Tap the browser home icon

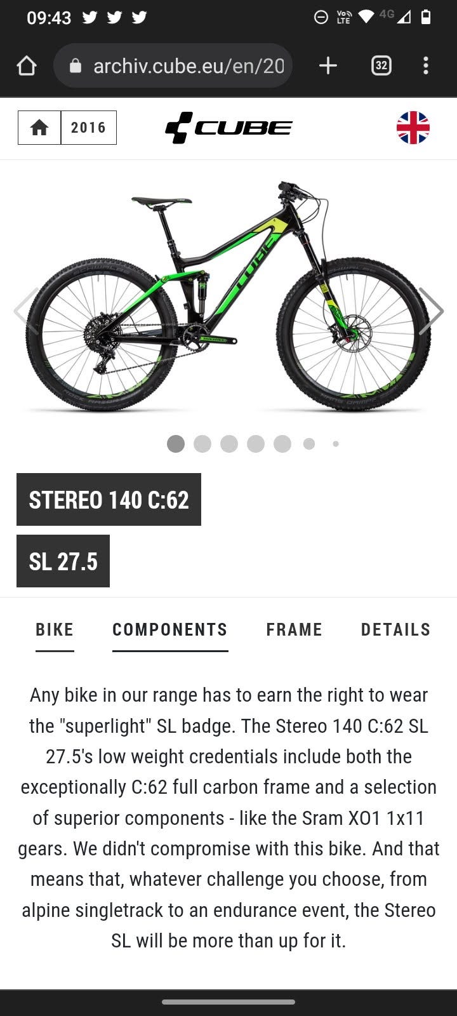tap(27, 65)
